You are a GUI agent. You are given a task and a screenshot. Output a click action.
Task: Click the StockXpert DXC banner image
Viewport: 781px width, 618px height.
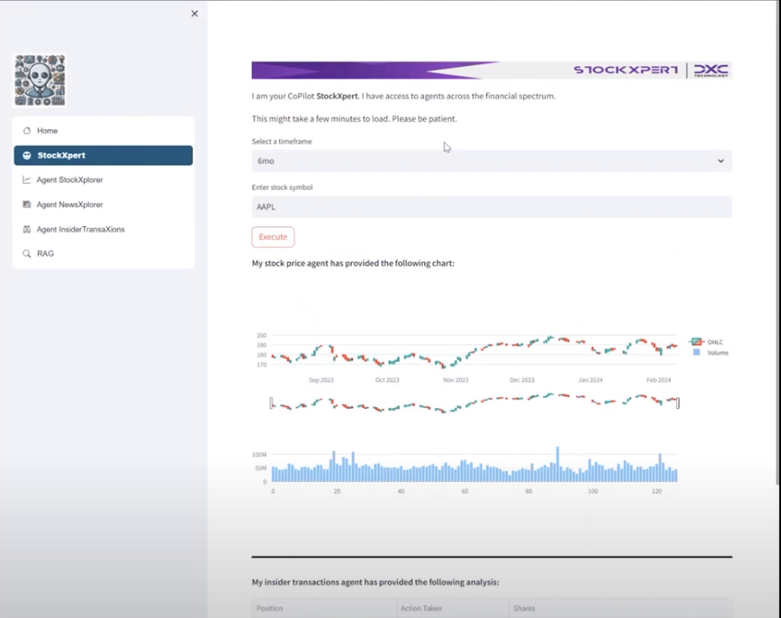coord(491,71)
